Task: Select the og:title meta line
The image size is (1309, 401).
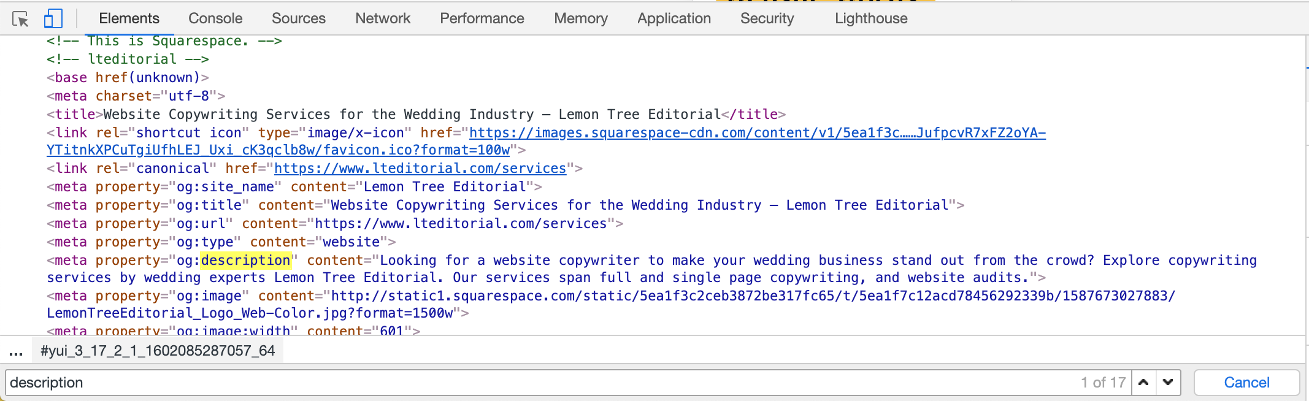Action: (505, 205)
